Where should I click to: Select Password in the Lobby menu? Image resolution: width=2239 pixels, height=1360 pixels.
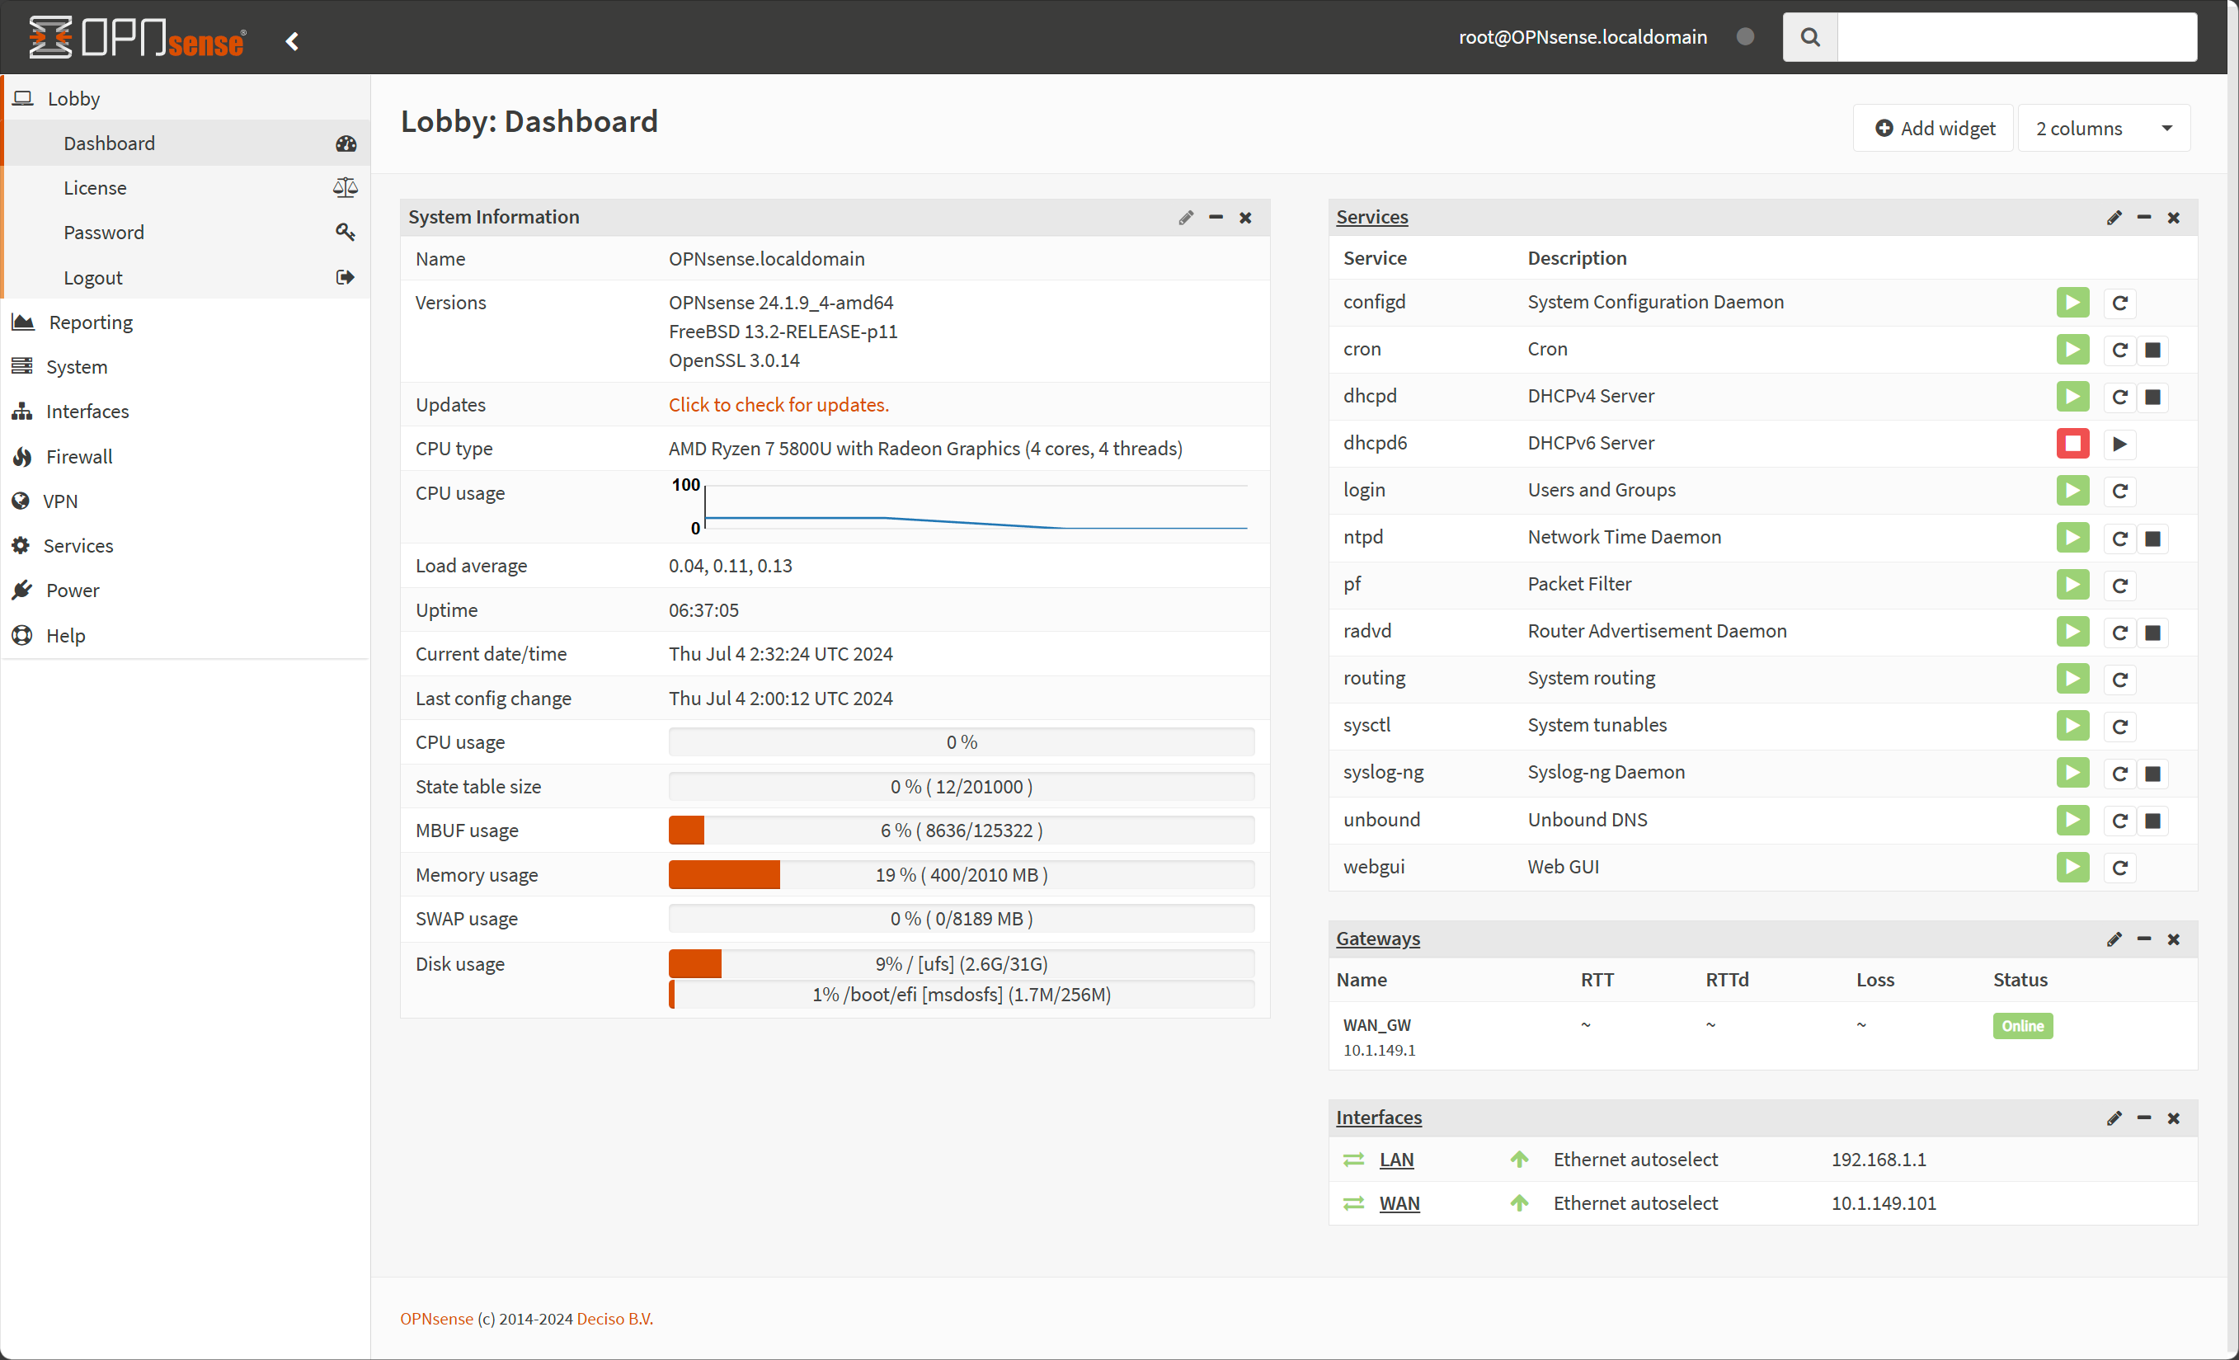104,233
